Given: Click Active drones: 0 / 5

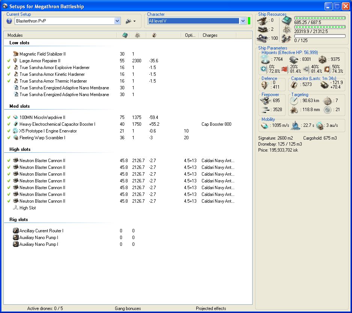Looking at the screenshot, I should (x=45, y=308).
